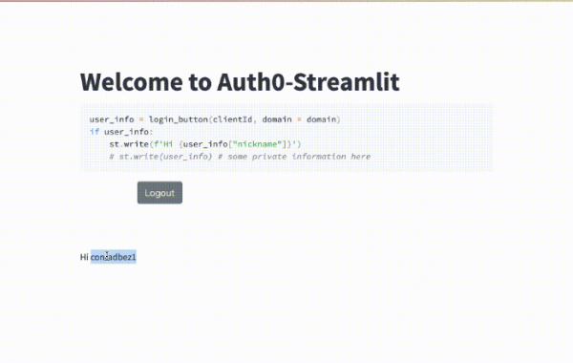Viewport: 573px width, 363px height.
Task: Click the 'if user_info:' code line
Action: [121, 132]
